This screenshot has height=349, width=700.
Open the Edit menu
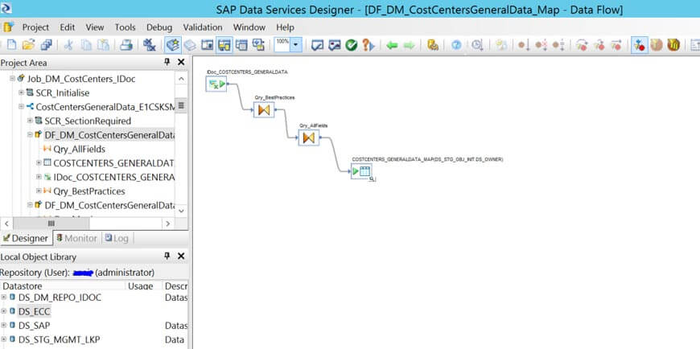68,27
